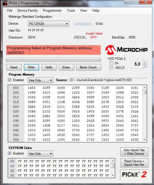Minimize the PICkit 2 Programmer window
This screenshot has height=185, width=154.
(x=128, y=2)
